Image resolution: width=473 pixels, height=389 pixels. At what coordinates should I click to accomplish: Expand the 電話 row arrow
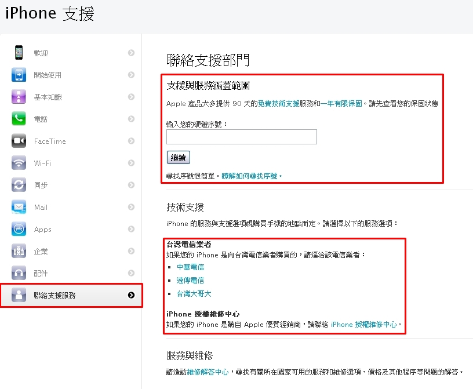pos(131,119)
